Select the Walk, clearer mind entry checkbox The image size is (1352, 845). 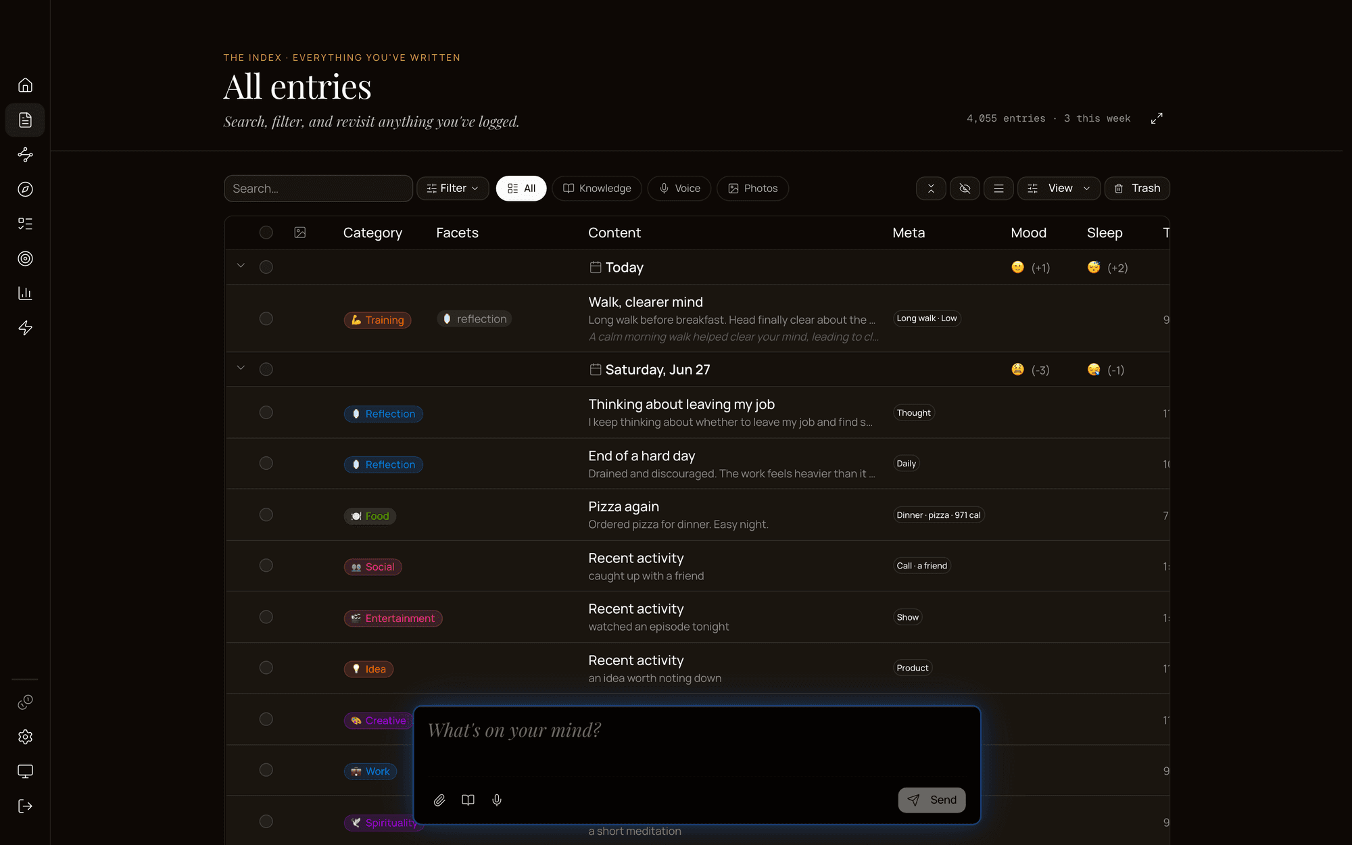(266, 318)
